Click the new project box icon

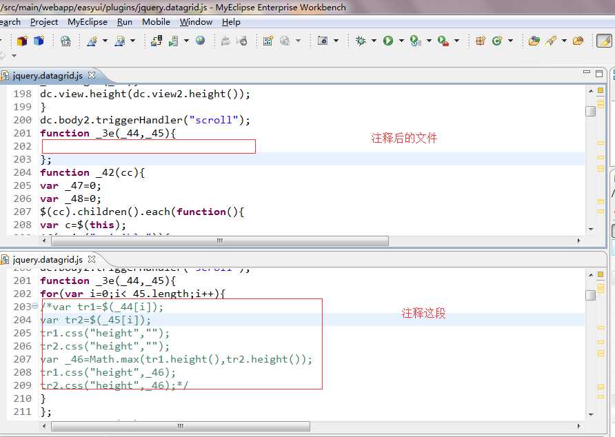[22, 41]
